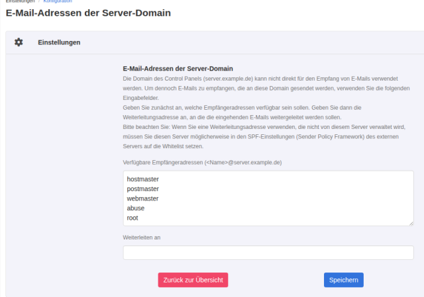Image resolution: width=424 pixels, height=297 pixels.
Task: Click the textarea resize handle corner
Action: 411,224
